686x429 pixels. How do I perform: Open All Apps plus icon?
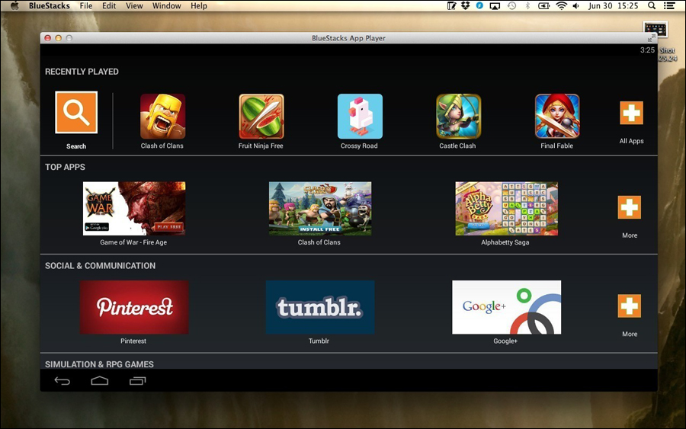pyautogui.click(x=631, y=113)
